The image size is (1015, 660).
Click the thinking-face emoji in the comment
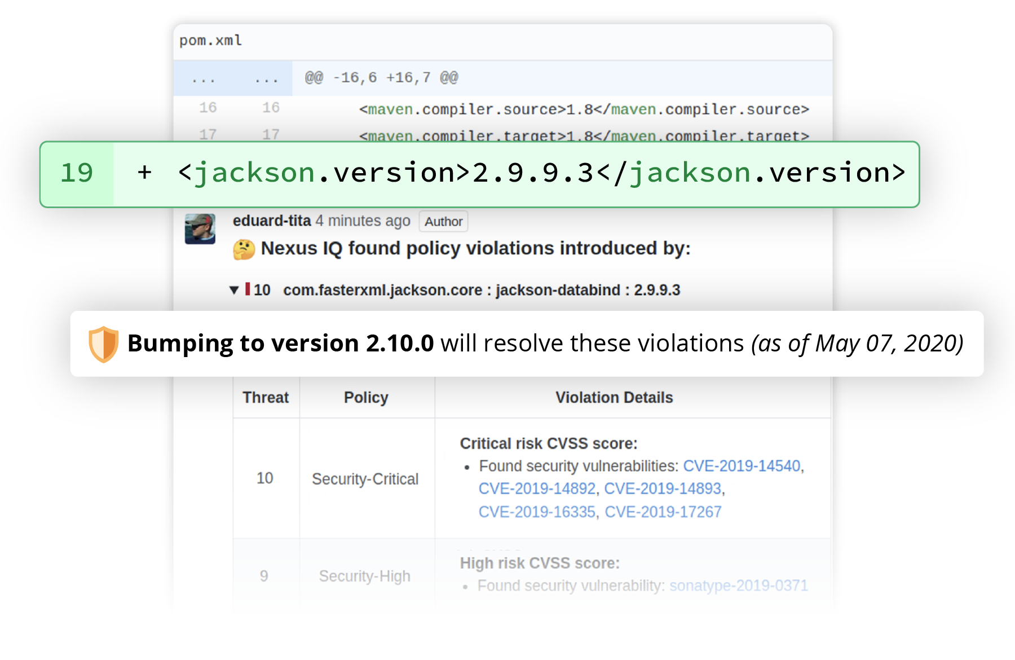pos(245,248)
